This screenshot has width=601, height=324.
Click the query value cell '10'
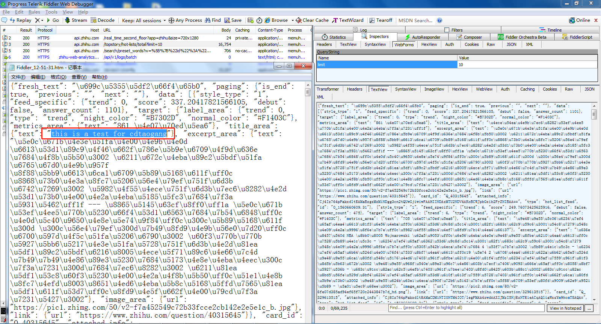(527, 65)
